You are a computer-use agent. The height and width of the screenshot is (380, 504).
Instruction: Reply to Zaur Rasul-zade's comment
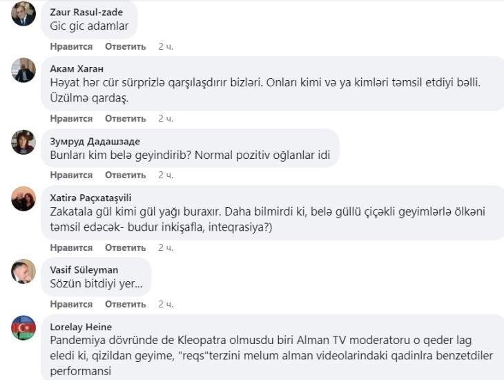click(x=125, y=46)
